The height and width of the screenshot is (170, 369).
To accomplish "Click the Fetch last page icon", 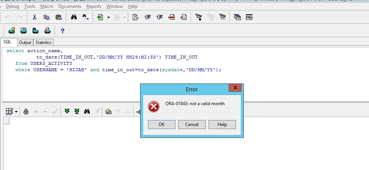I will pos(77,111).
